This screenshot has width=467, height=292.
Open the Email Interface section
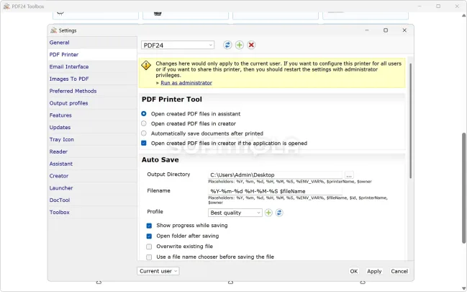(x=92, y=67)
